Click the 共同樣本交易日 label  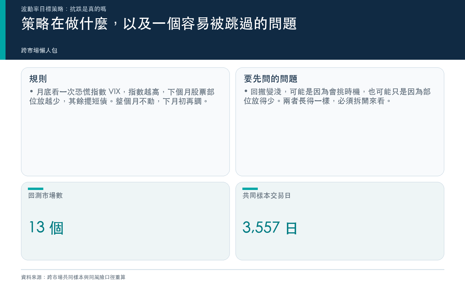coord(267,195)
